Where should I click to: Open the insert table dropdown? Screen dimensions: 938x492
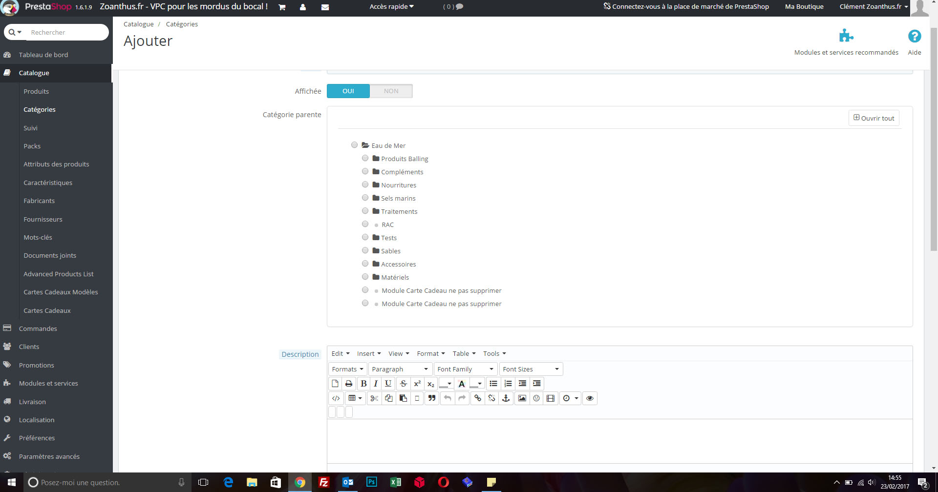355,398
